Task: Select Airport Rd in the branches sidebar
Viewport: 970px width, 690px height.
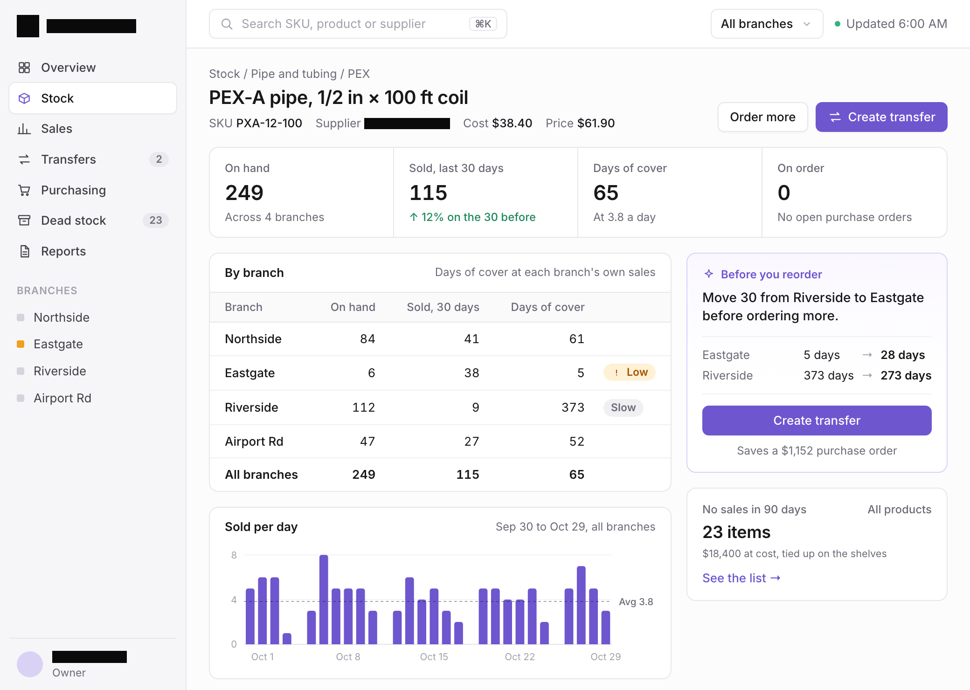Action: coord(62,398)
